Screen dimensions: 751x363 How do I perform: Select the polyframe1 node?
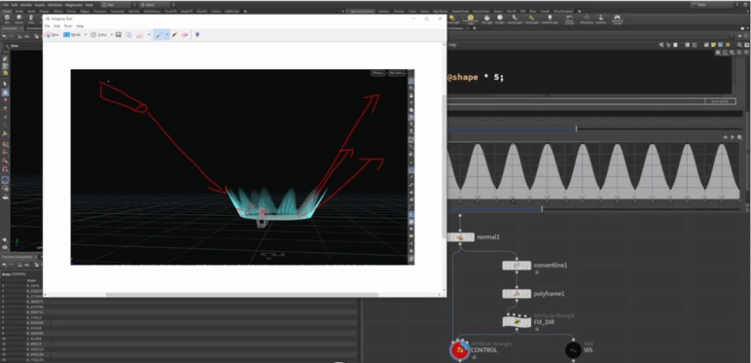[517, 294]
